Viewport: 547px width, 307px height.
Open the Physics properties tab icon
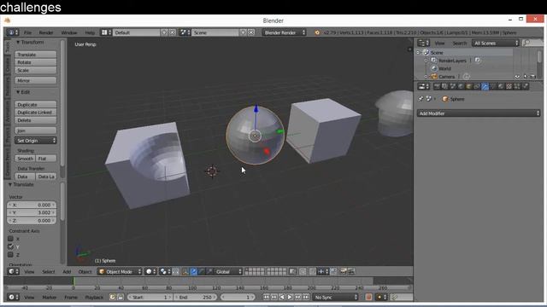tap(525, 86)
